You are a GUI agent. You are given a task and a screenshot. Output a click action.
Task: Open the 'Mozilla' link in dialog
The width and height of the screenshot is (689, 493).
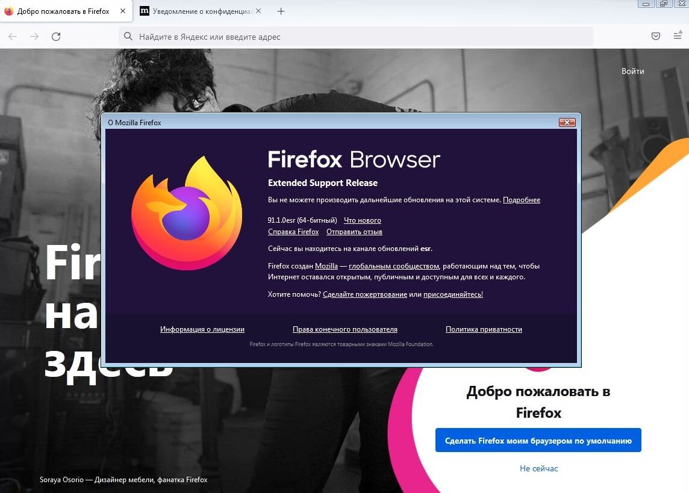point(326,266)
